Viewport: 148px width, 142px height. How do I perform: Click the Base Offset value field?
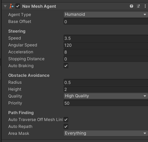[106, 22]
